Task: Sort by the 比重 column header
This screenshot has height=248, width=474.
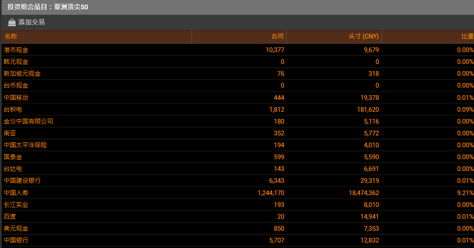Action: point(468,36)
